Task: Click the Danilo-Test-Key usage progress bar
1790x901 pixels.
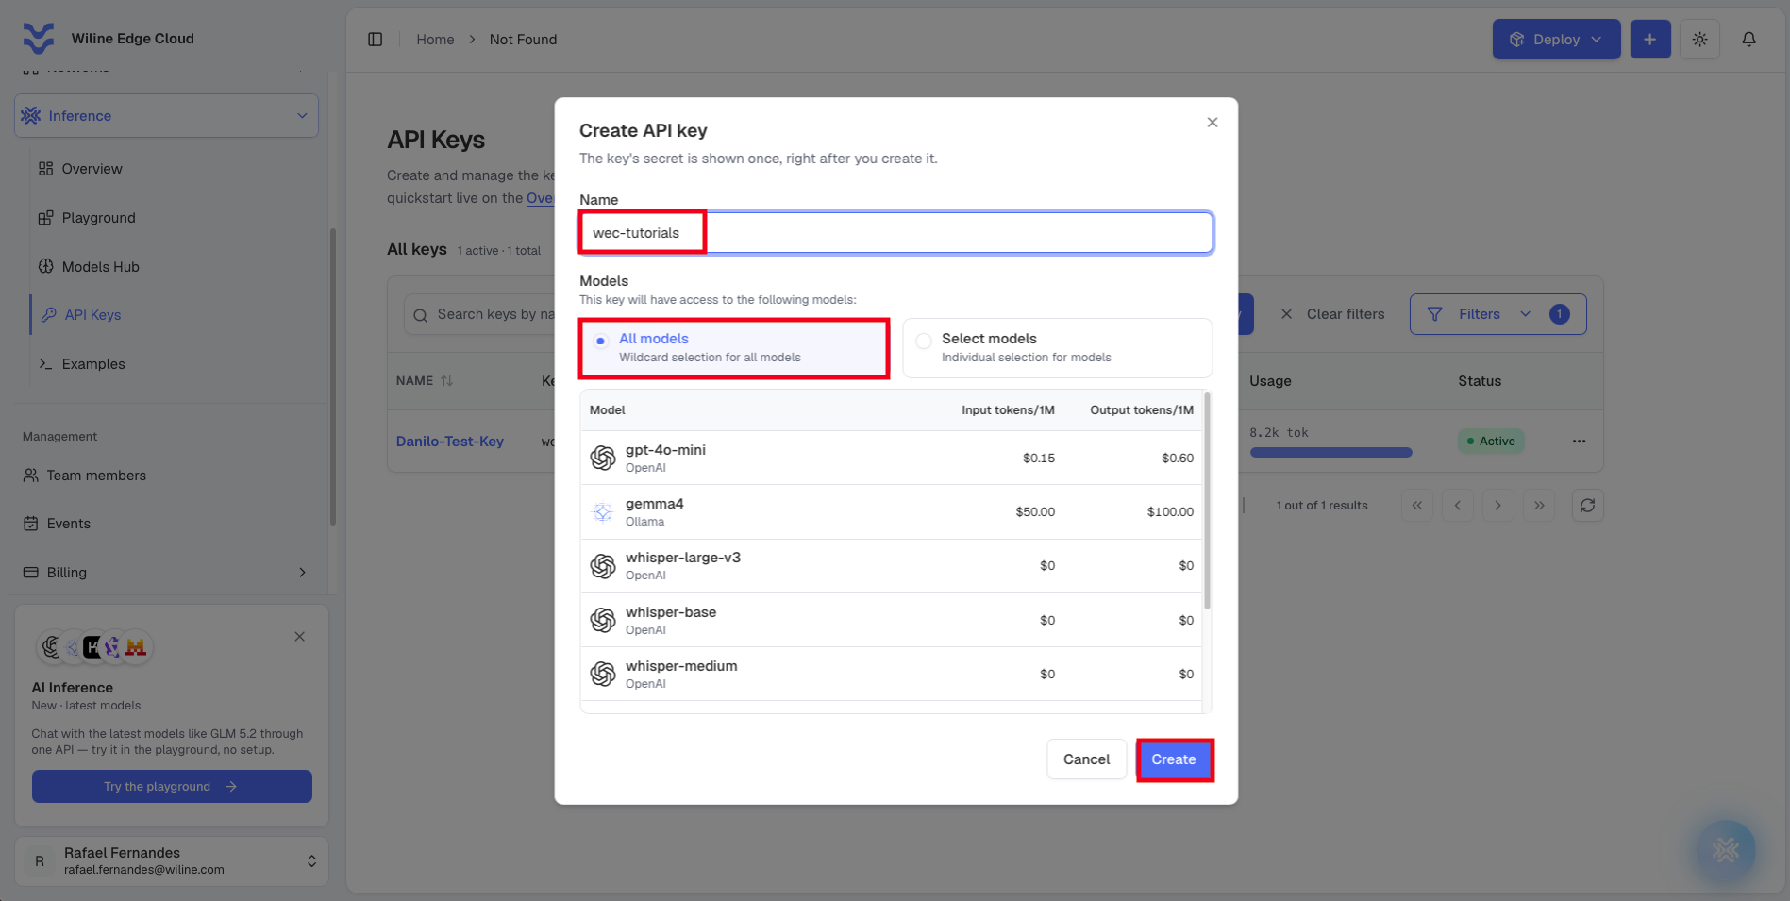Action: [1331, 453]
